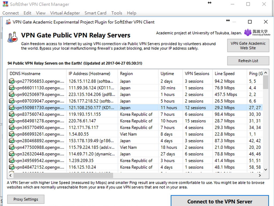Click the SoftEther VPN Client Manager title icon
The image size is (274, 206).
tap(5, 4)
